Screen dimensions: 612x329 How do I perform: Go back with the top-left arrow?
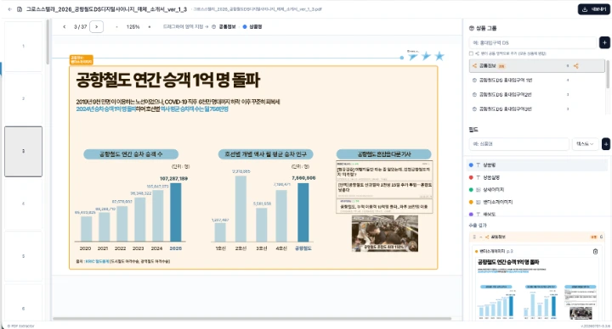[9, 9]
